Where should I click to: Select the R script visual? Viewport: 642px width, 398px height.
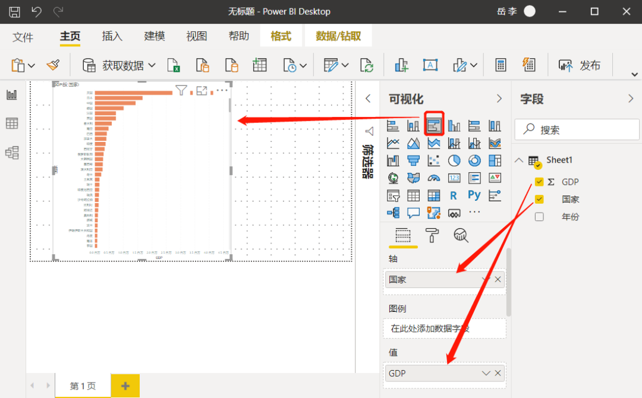click(453, 195)
